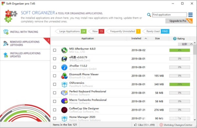The width and height of the screenshot is (197, 128).
Task: Tick the OSForensics checkbox
Action: 54,84
